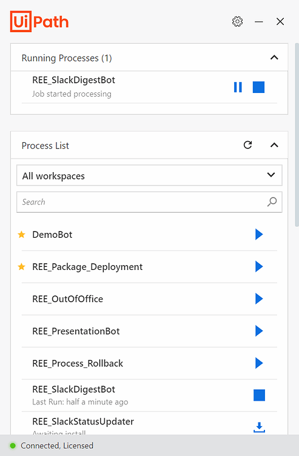The height and width of the screenshot is (456, 299).
Task: Pause the running REE_SlackDigestBot job
Action: (238, 87)
